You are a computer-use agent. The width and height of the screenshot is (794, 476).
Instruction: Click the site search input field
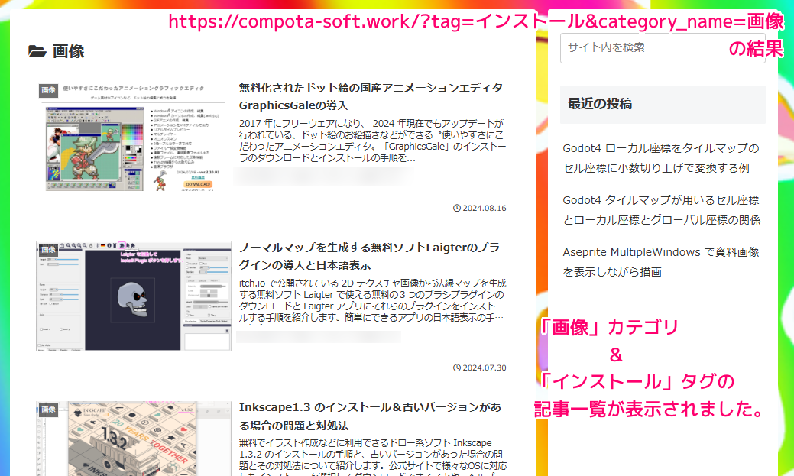tap(663, 48)
